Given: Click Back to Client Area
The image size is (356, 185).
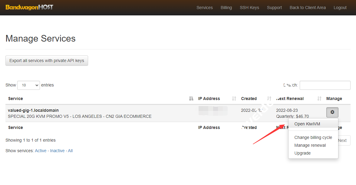Looking at the screenshot, I should (x=308, y=8).
